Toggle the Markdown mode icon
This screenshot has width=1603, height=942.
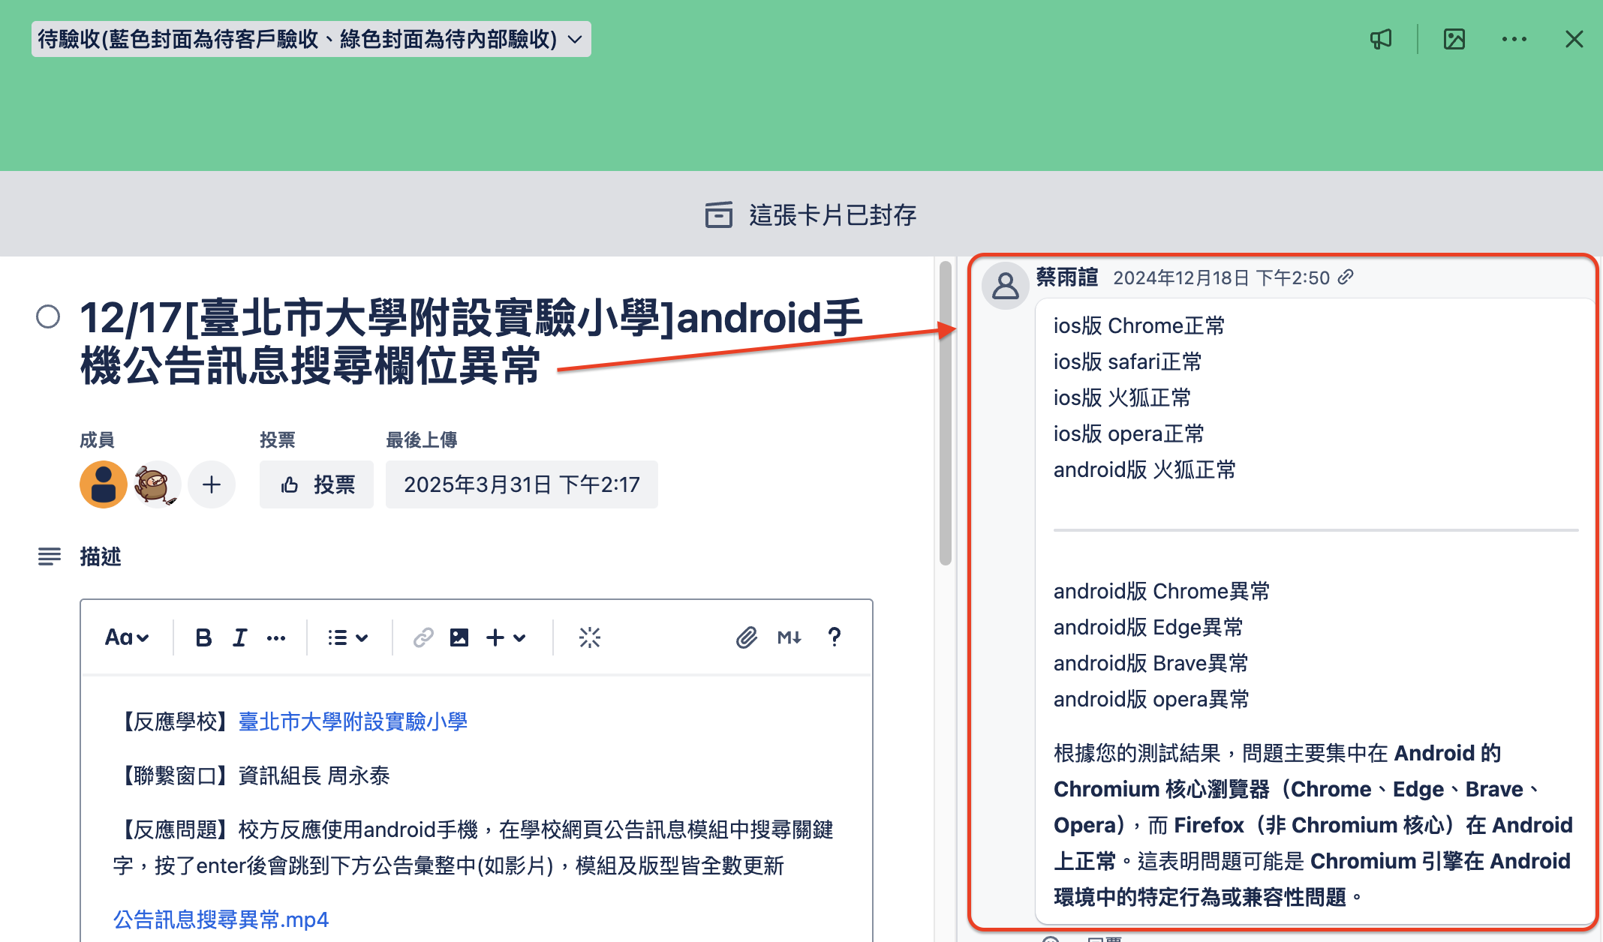pos(789,637)
